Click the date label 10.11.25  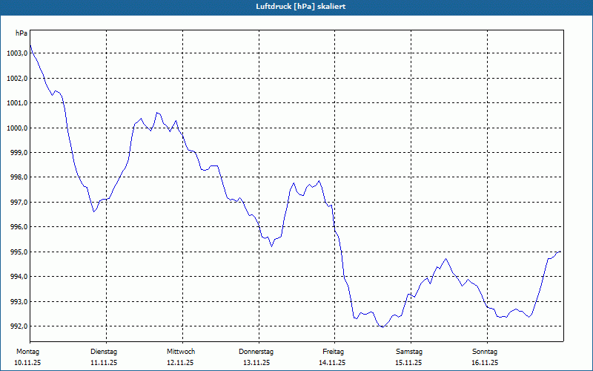point(27,363)
